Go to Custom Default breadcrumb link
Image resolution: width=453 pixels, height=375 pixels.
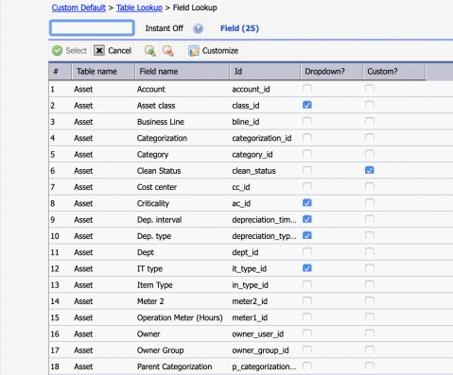tap(78, 8)
